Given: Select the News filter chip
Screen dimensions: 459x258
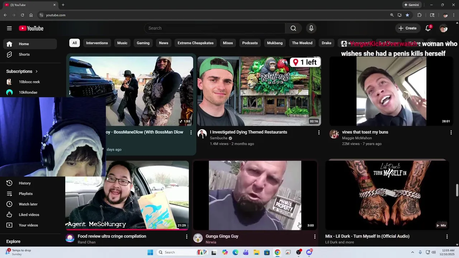Looking at the screenshot, I should 164,43.
